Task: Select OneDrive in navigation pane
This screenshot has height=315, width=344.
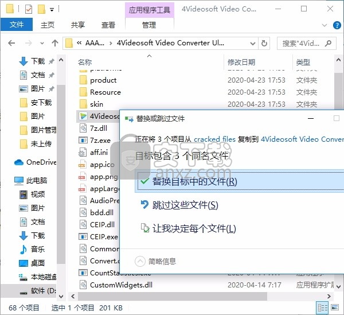Action: pos(35,162)
